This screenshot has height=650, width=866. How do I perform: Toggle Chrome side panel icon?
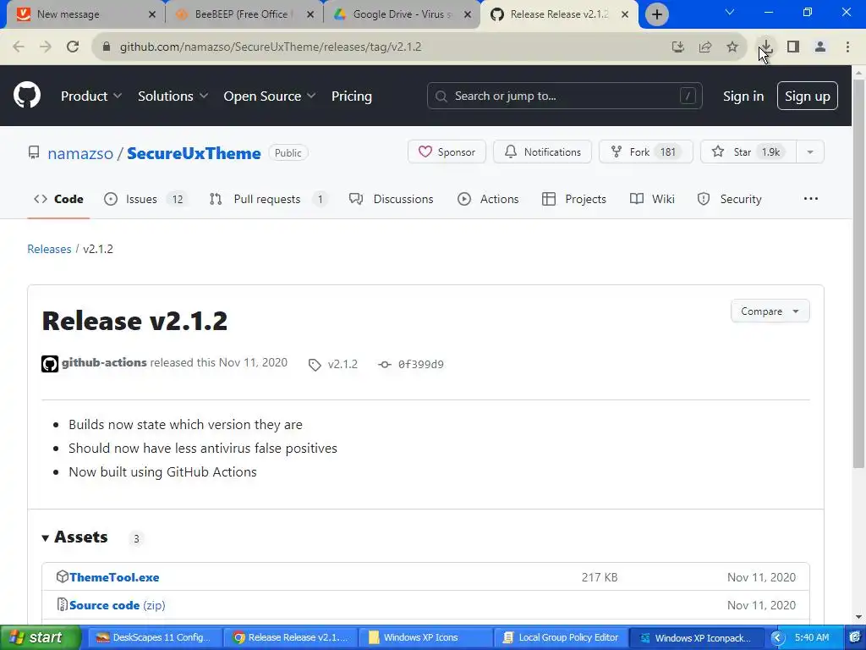pyautogui.click(x=793, y=47)
